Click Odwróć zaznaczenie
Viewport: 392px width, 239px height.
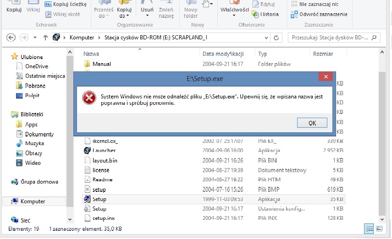point(319,14)
